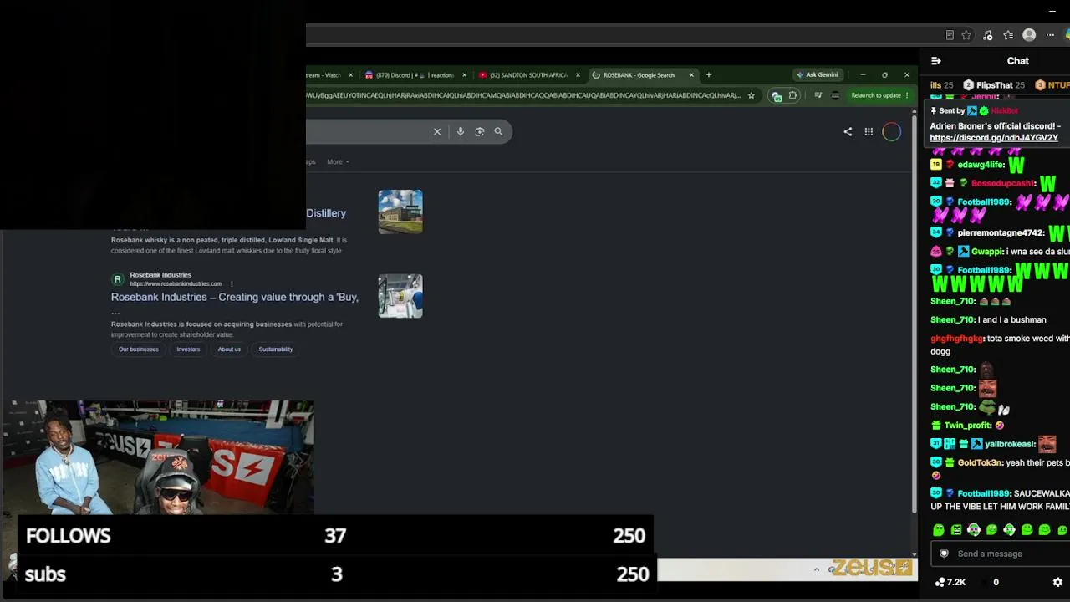This screenshot has width=1070, height=602.
Task: Expand the More search filters dropdown
Action: [x=338, y=161]
